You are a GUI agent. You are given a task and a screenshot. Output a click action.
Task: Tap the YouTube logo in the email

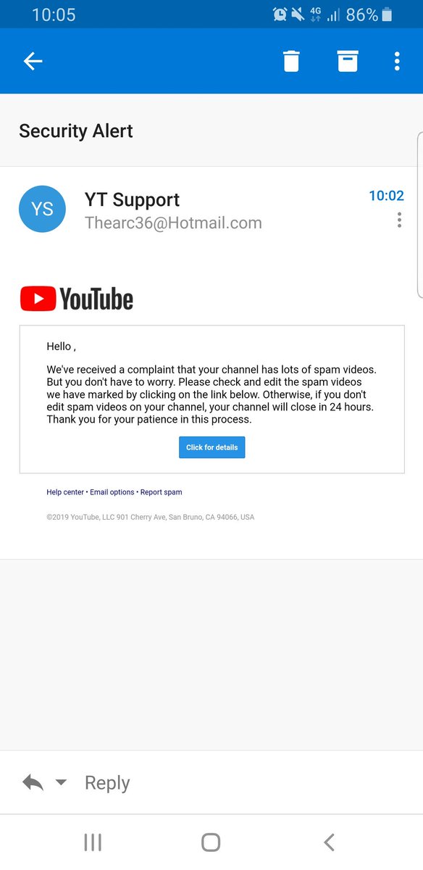[x=77, y=299]
